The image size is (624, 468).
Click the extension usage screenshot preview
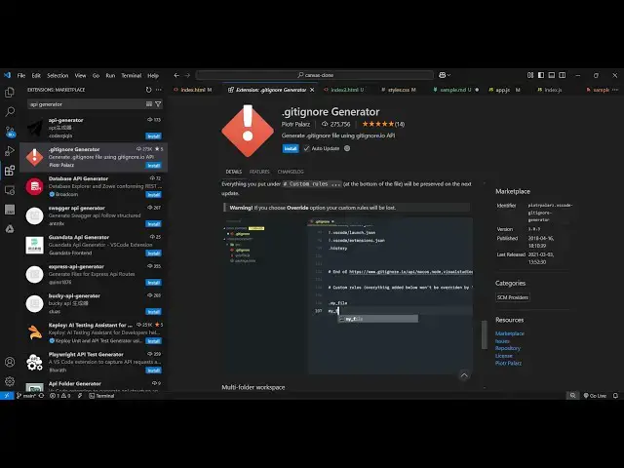[x=347, y=295]
